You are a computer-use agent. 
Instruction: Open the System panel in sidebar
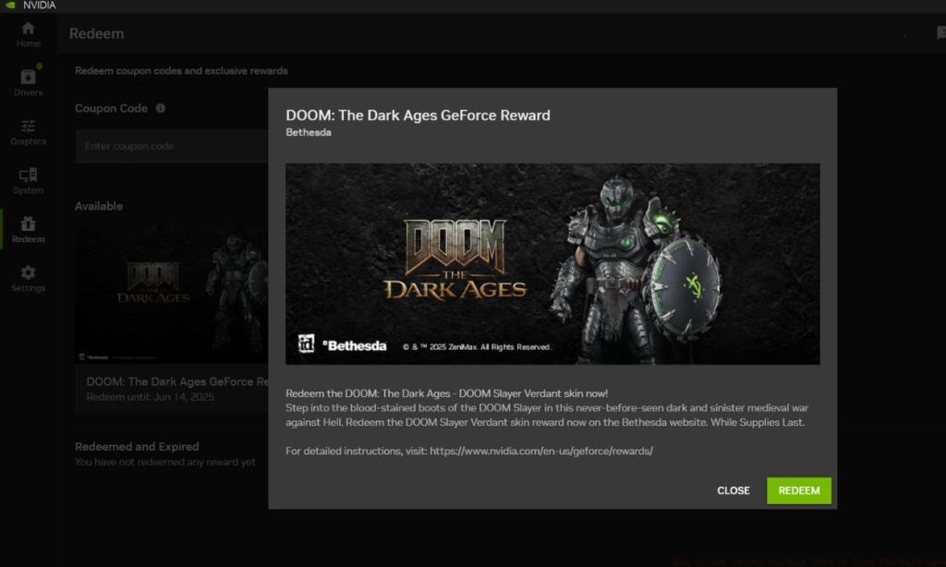28,183
